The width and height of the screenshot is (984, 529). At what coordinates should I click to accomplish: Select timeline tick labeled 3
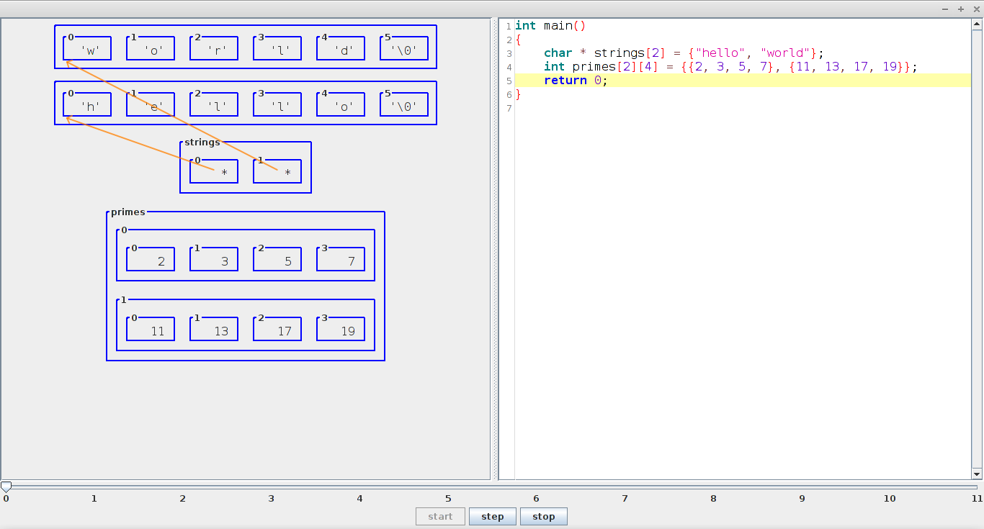[x=272, y=498]
